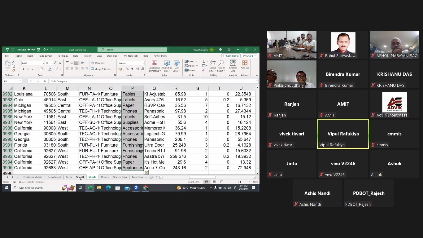Toggle Bold formatting in Font group
This screenshot has height=238, width=423.
24,69
